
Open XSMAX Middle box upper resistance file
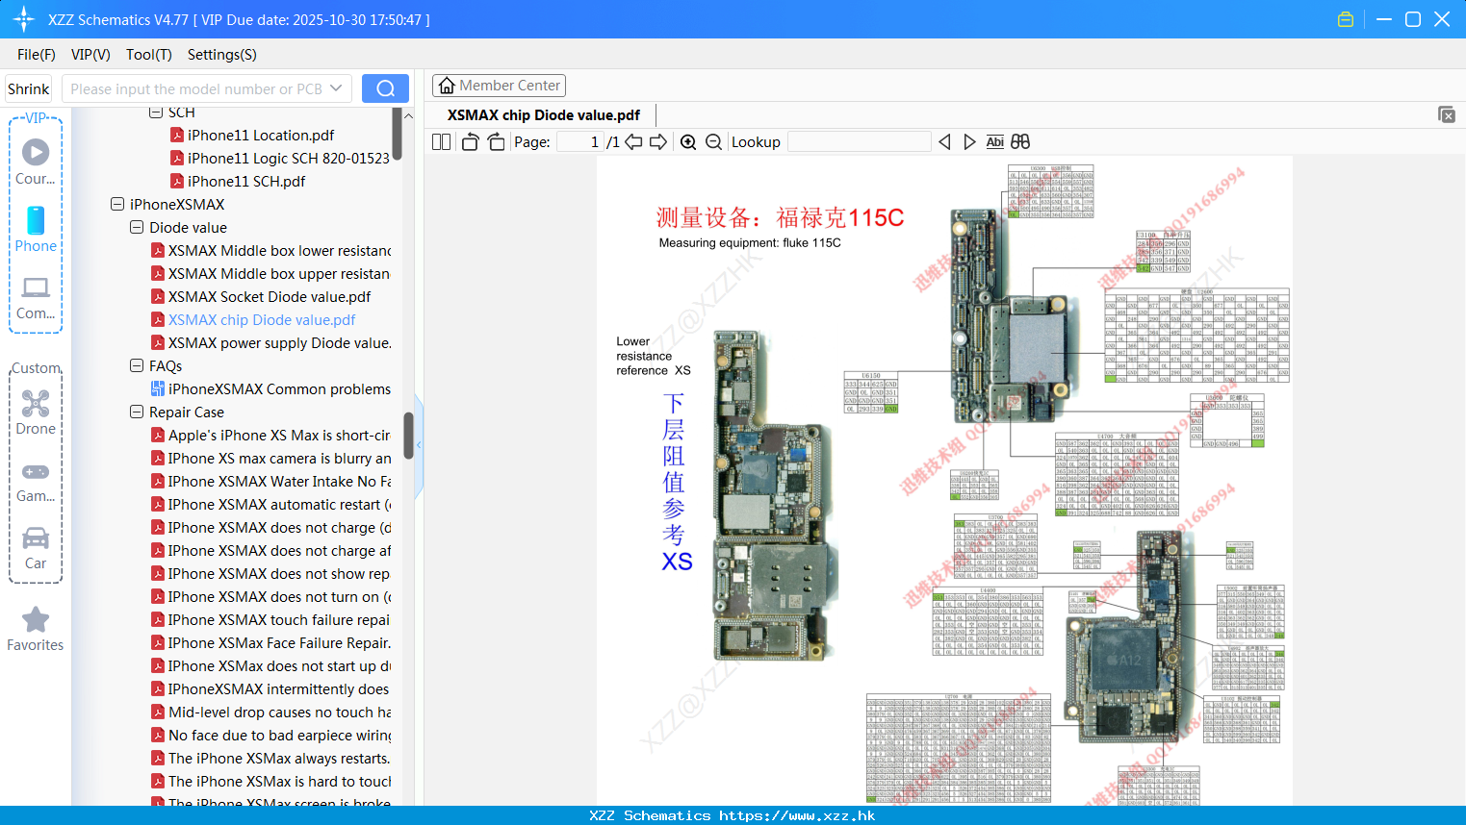[271, 273]
